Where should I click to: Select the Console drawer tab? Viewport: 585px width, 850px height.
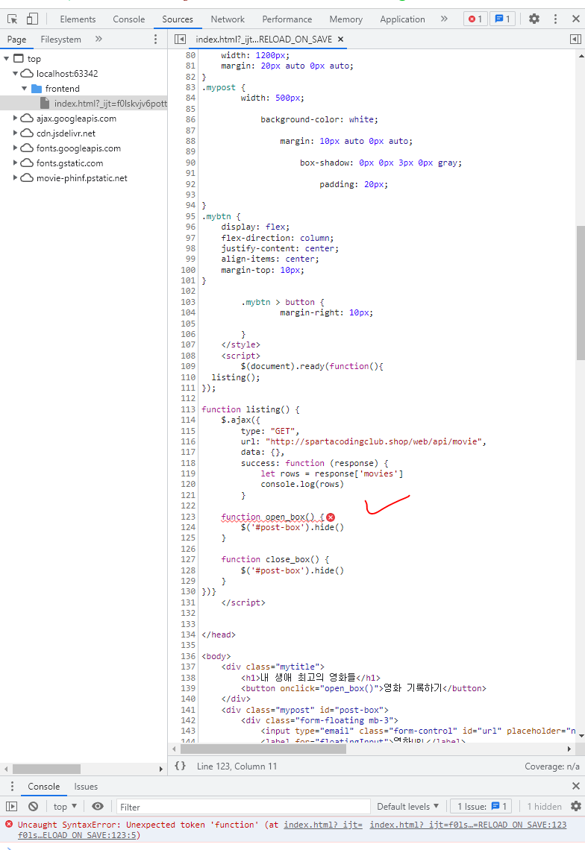click(x=44, y=787)
